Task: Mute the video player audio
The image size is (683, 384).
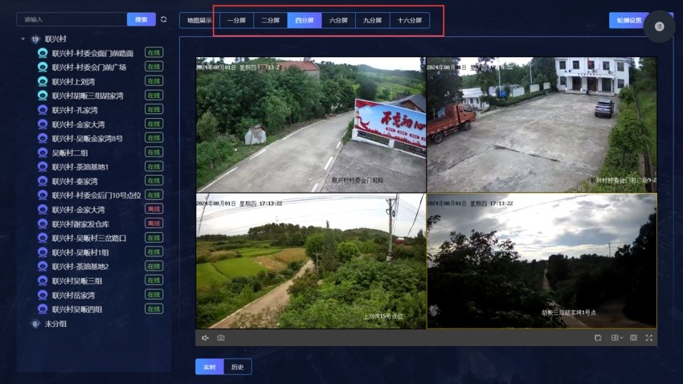Action: point(205,338)
